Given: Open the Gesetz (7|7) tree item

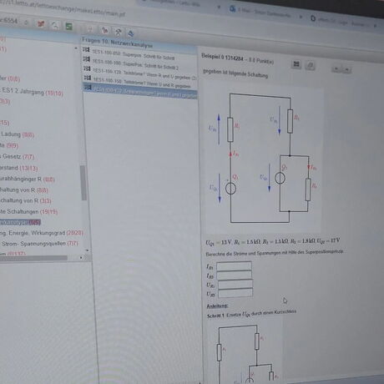Looking at the screenshot, I should coord(18,157).
